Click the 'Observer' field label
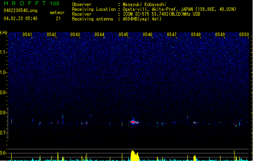253x161 pixels. (x=82, y=4)
